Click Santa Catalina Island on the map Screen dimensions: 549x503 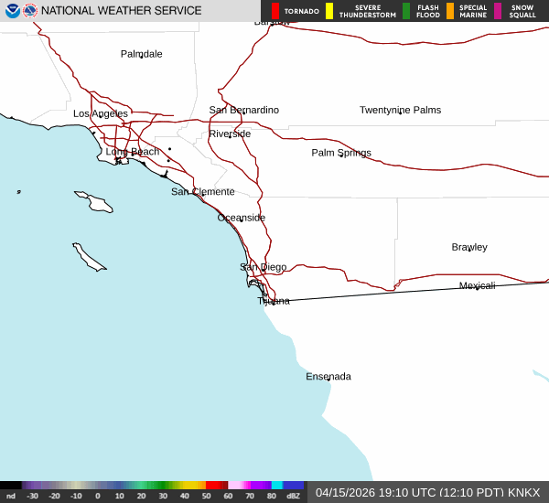pyautogui.click(x=93, y=201)
